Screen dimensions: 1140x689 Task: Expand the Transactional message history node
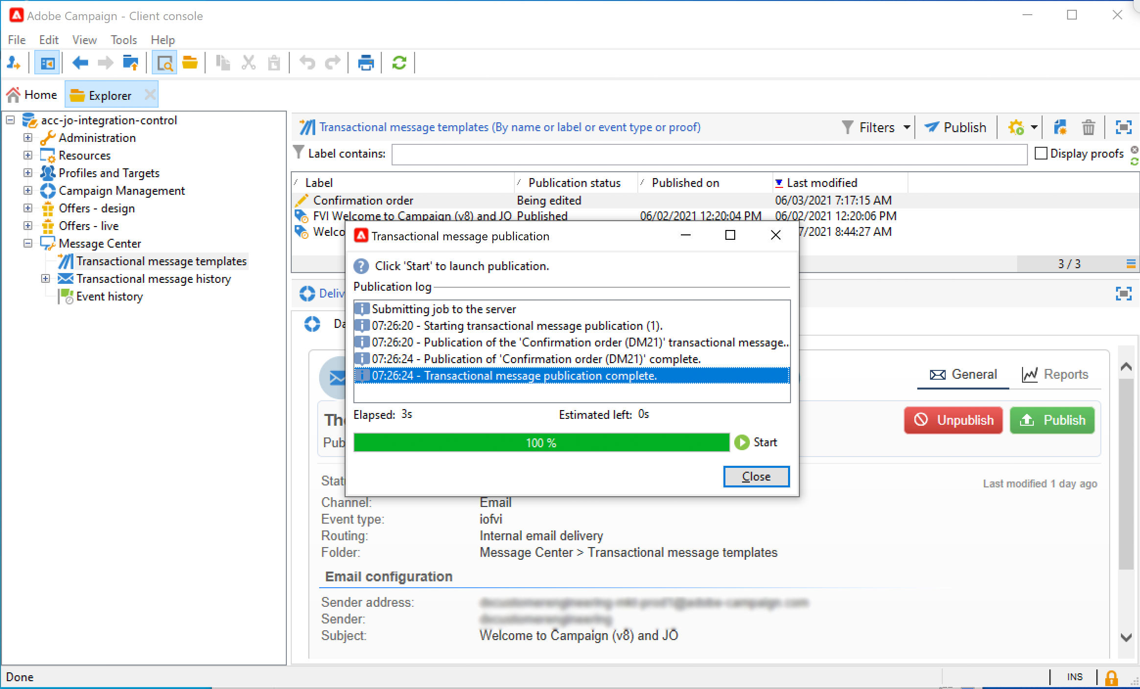[x=46, y=279]
